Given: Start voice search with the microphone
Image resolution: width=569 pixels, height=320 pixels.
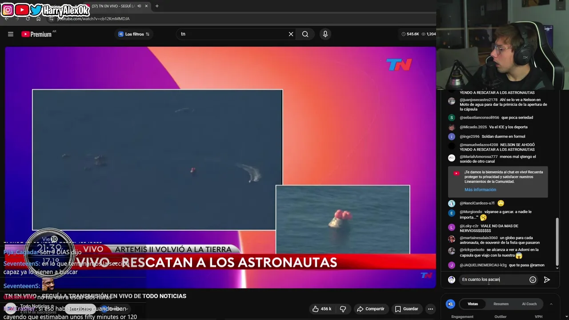Looking at the screenshot, I should point(325,34).
